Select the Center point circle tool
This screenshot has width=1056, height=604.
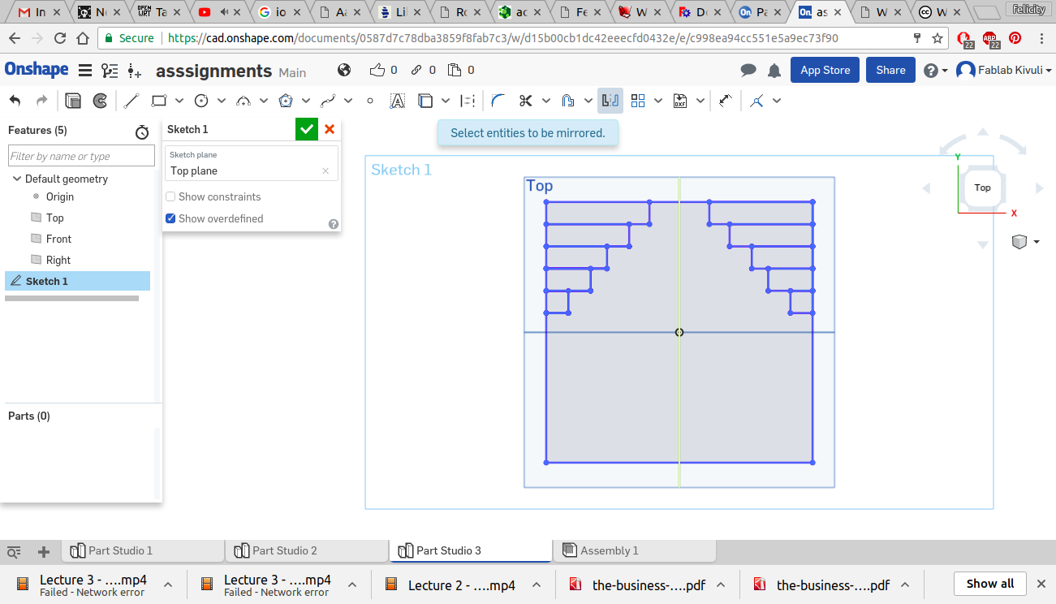[x=201, y=101]
